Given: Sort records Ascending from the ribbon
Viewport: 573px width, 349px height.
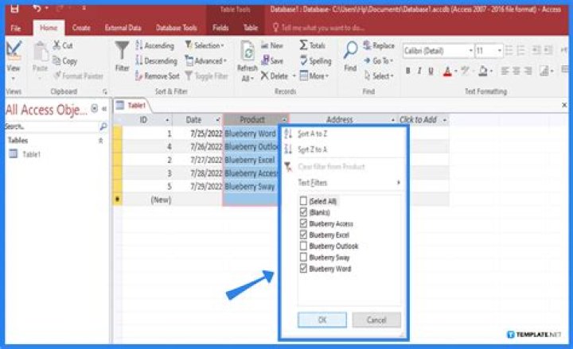Looking at the screenshot, I should coord(155,45).
